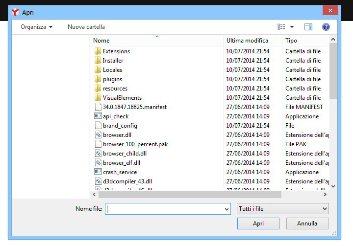Click the Apri button

pos(258,224)
